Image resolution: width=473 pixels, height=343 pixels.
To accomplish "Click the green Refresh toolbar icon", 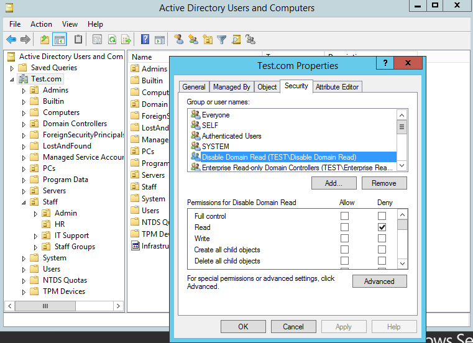I will click(113, 39).
